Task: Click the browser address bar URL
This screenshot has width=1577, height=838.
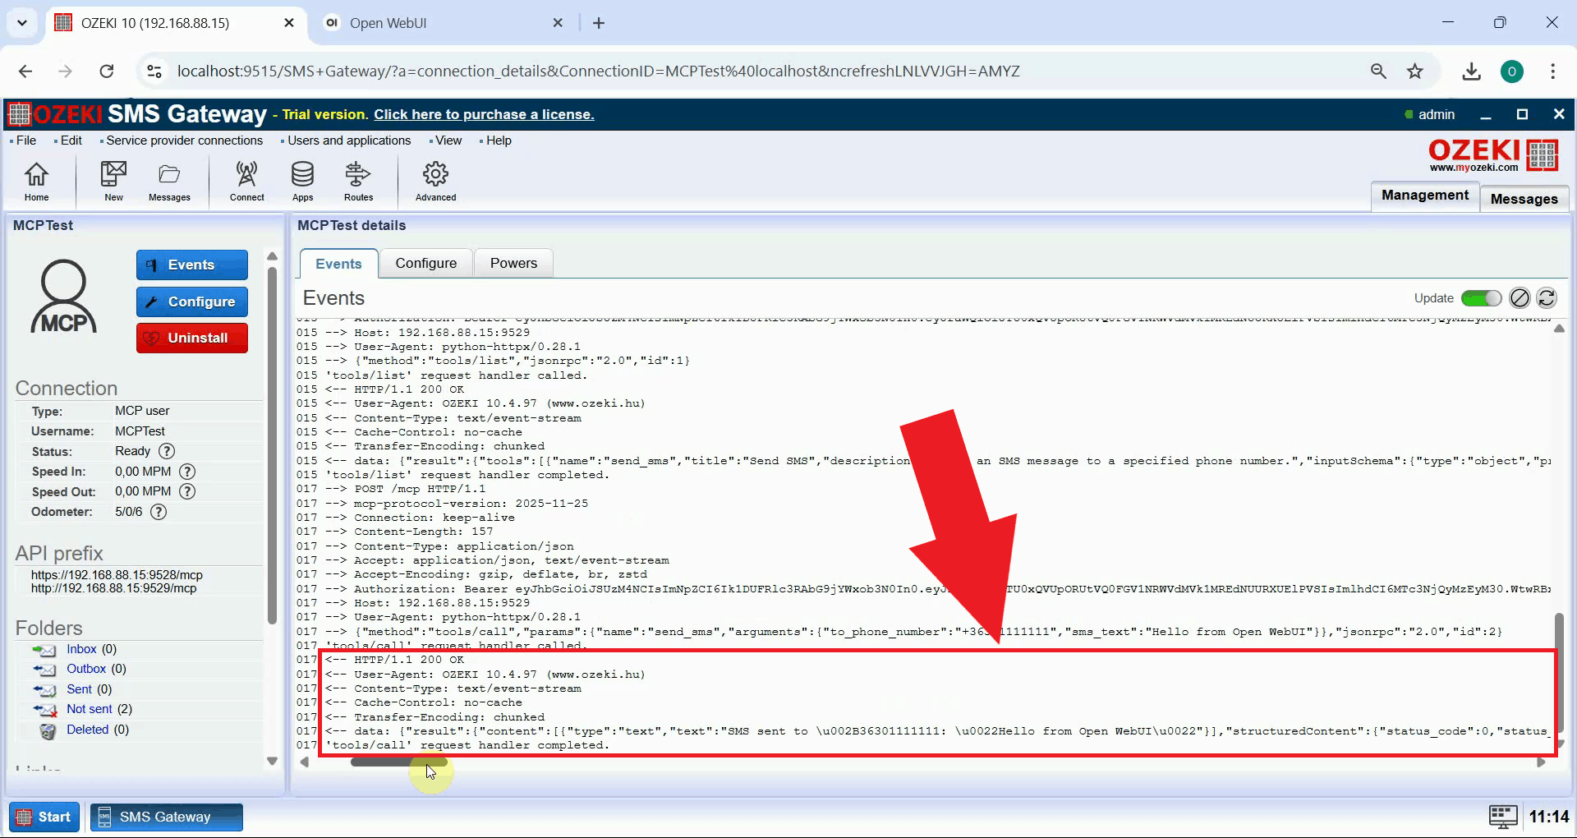Action: coord(598,71)
